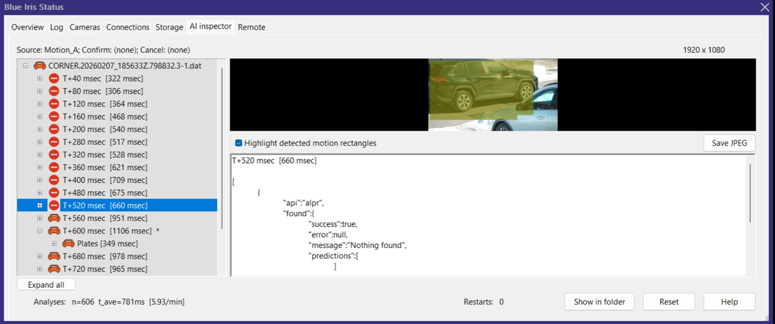The width and height of the screenshot is (775, 324).
Task: Collapse the CORNER.20260207 root node
Action: click(x=25, y=66)
